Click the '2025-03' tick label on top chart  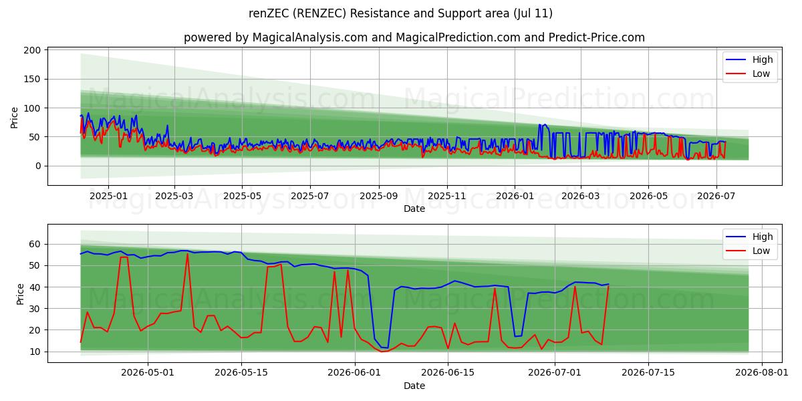pyautogui.click(x=174, y=196)
